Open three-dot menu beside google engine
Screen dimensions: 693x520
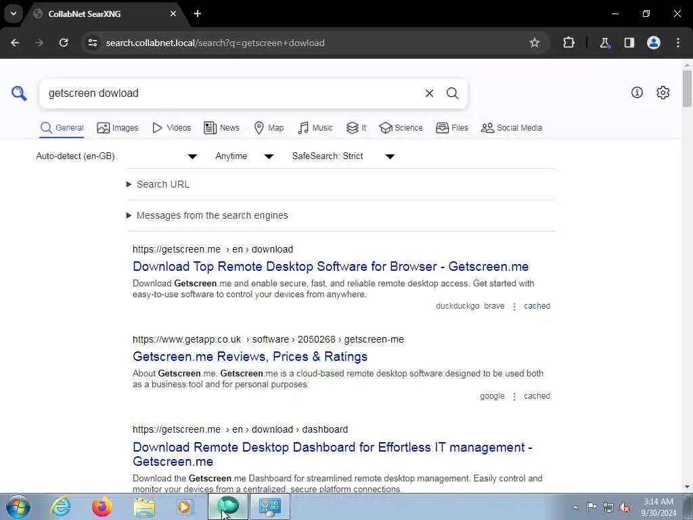(514, 397)
